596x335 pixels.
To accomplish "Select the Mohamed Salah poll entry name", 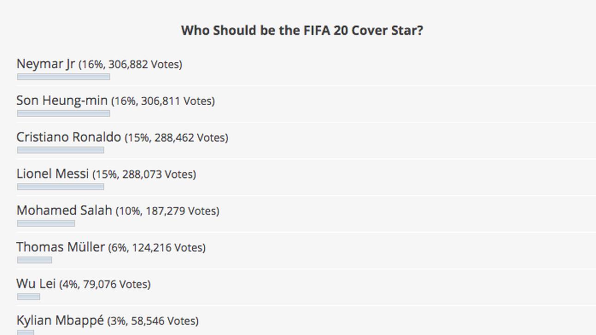I will (x=64, y=210).
